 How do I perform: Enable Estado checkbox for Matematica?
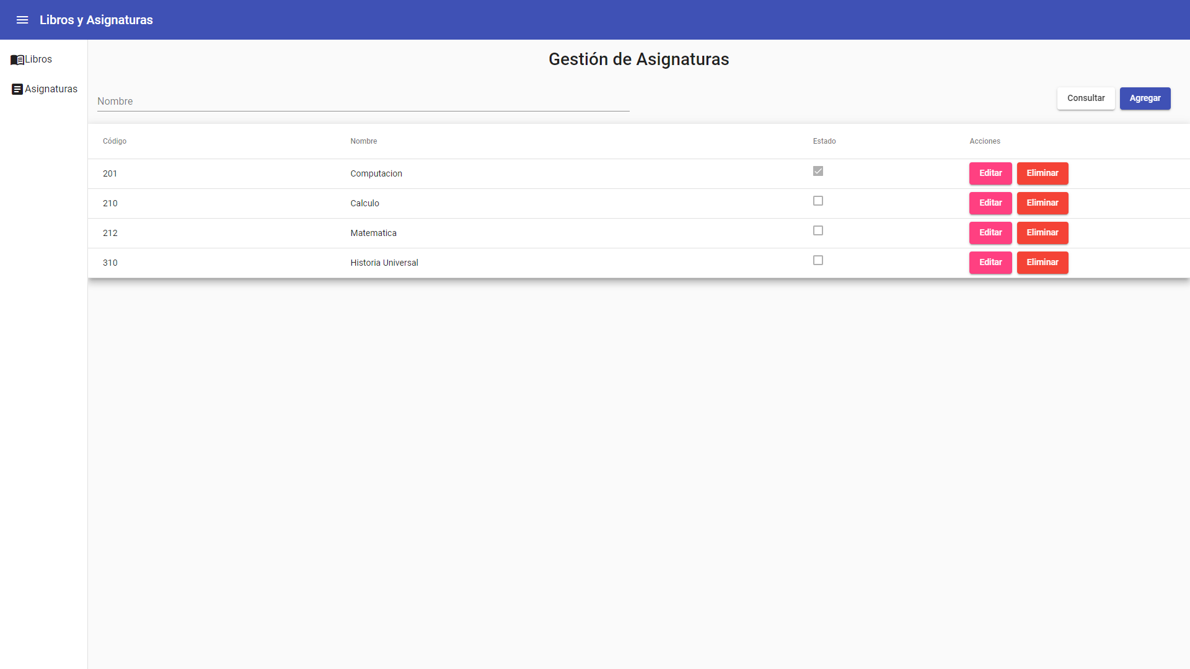tap(818, 230)
